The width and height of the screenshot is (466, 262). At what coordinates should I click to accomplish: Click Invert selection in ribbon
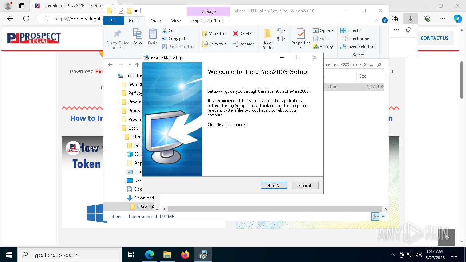coord(358,47)
